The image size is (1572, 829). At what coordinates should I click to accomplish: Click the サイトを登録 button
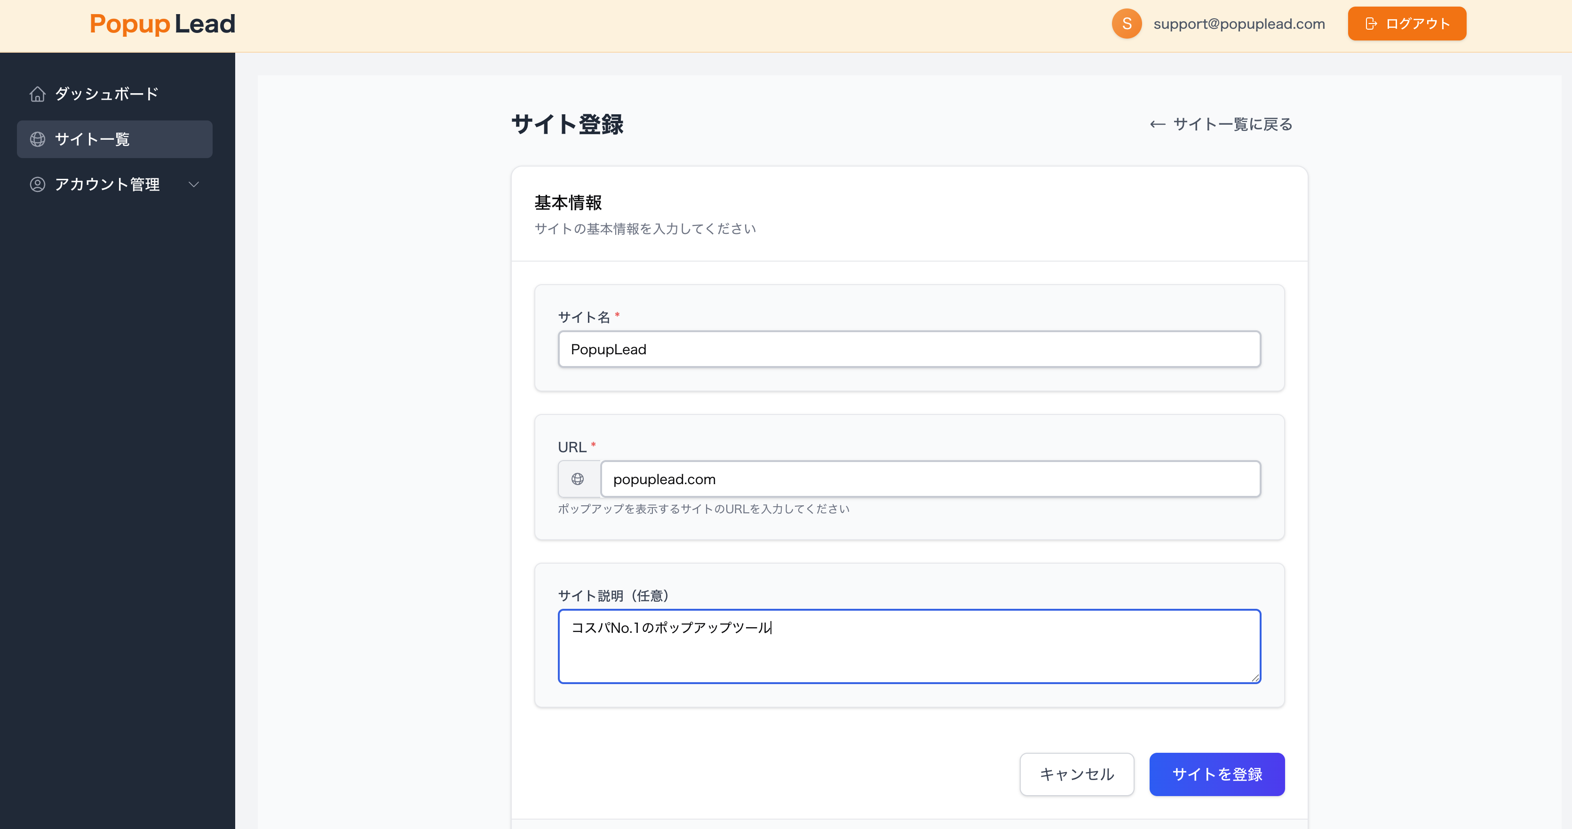pyautogui.click(x=1216, y=774)
